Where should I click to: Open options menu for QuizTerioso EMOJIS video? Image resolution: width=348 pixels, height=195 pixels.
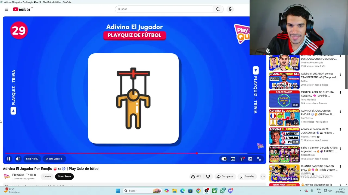(340, 111)
